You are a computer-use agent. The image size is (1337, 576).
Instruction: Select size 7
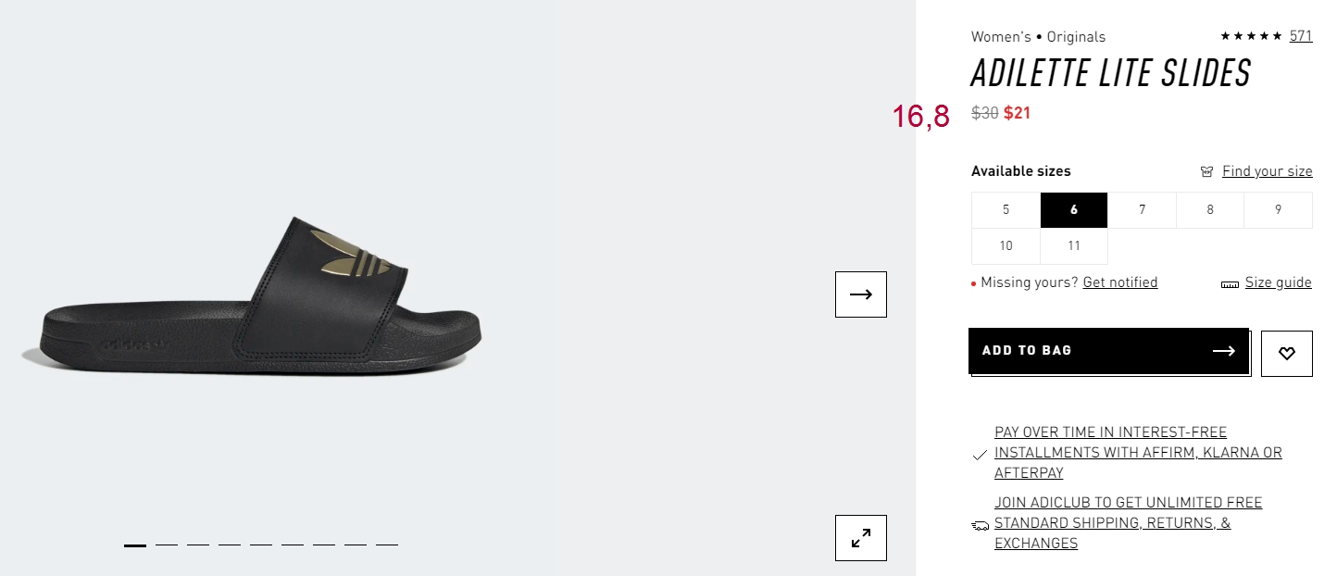click(x=1142, y=210)
